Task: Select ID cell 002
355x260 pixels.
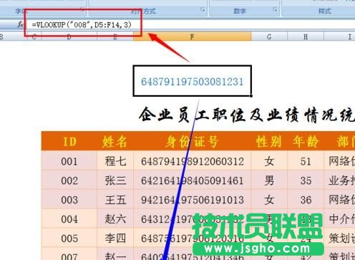Action: click(x=69, y=180)
